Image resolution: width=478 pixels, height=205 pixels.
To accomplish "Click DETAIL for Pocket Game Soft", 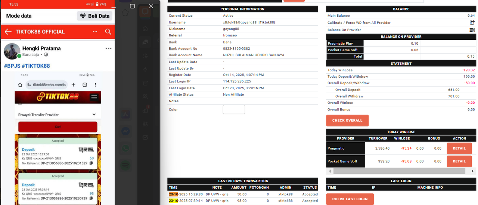I will (x=459, y=161).
